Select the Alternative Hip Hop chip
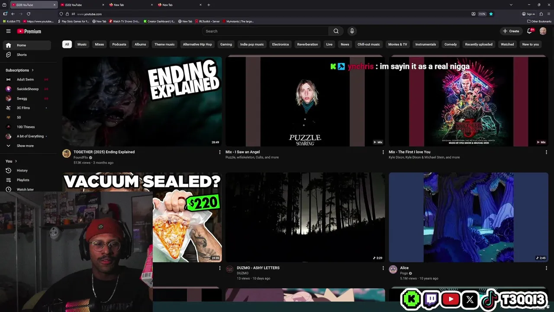Screen dimensions: 554x312 (x=197, y=44)
